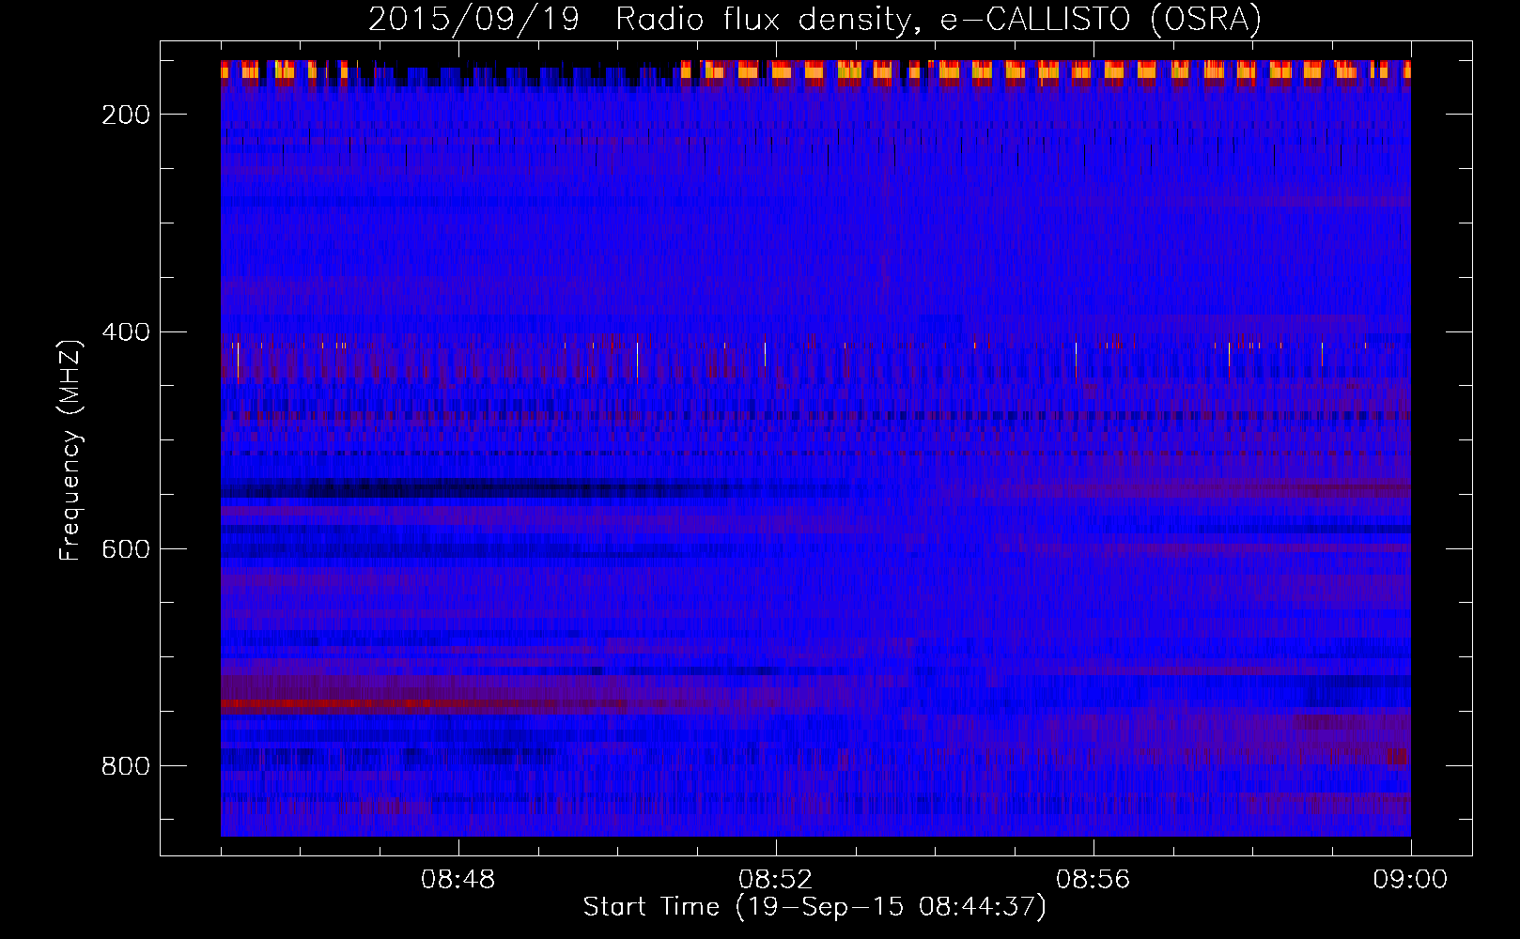The image size is (1520, 939).
Task: Click the bright red emission band near 740 MHz
Action: coord(423,703)
